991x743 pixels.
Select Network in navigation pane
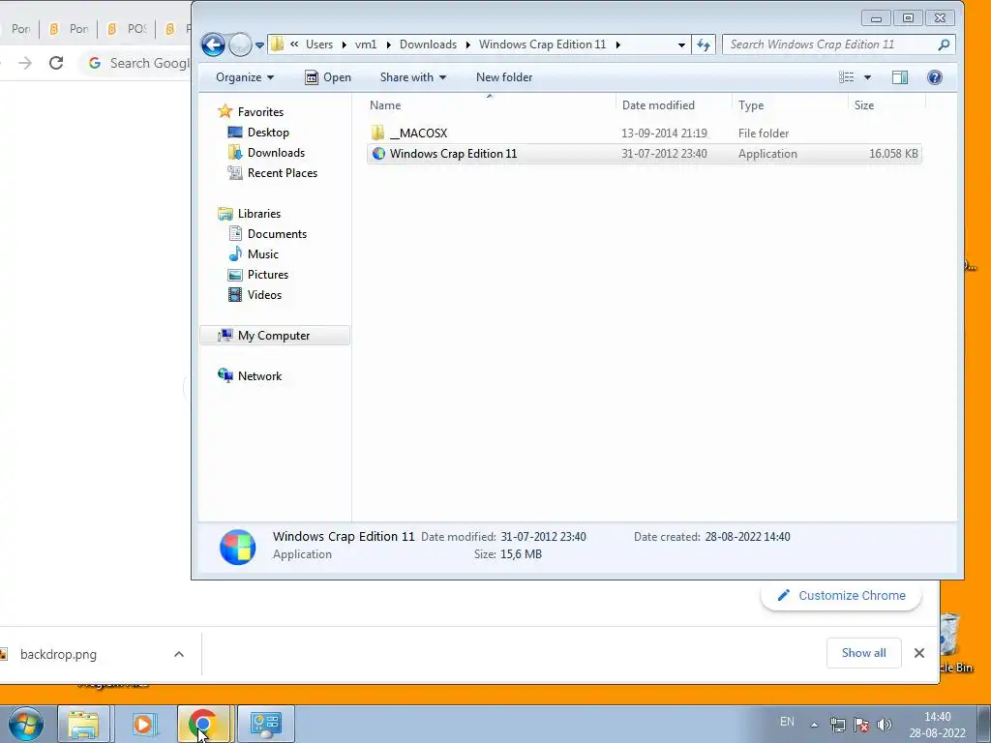(x=259, y=376)
